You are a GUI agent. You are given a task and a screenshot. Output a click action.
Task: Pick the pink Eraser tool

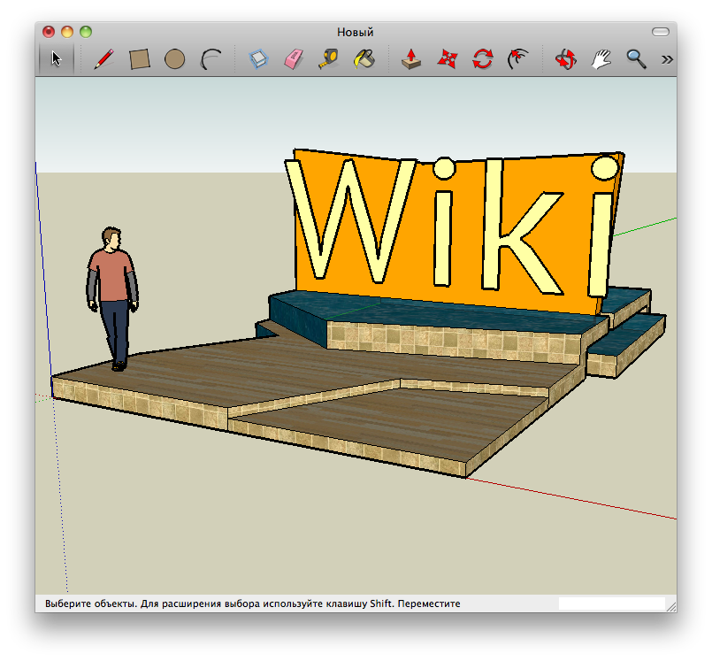(294, 59)
